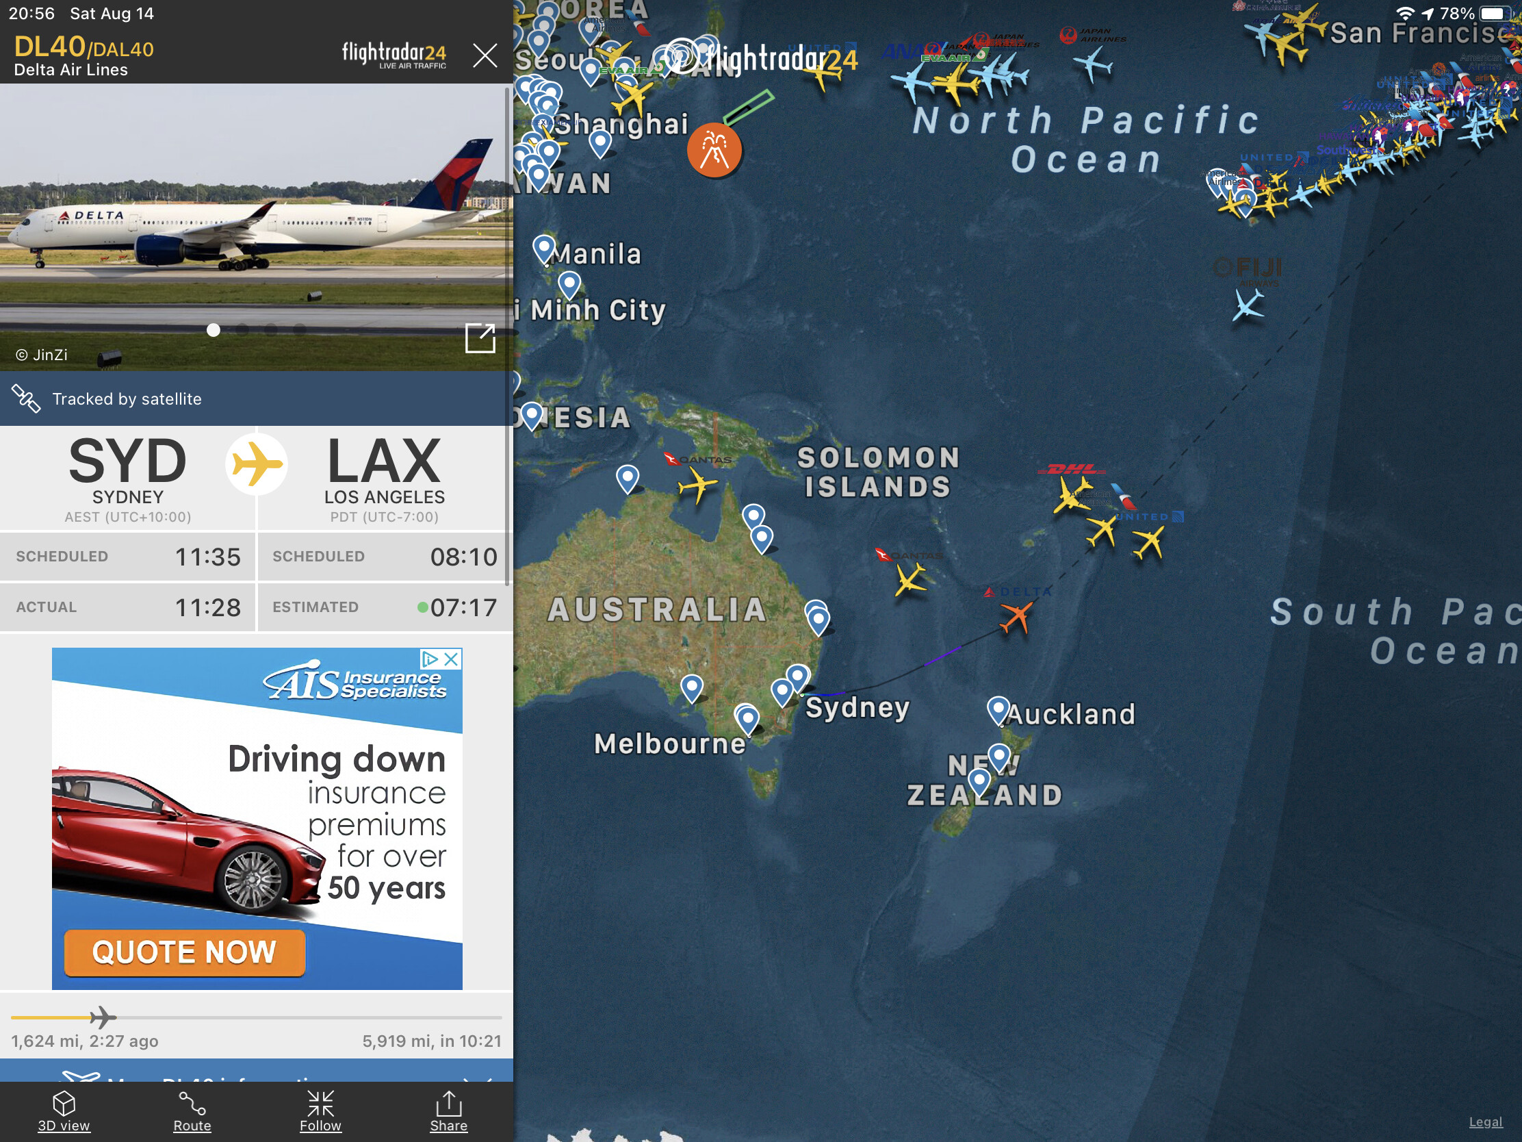1522x1142 pixels.
Task: Select the second photo page dot
Action: click(x=242, y=330)
